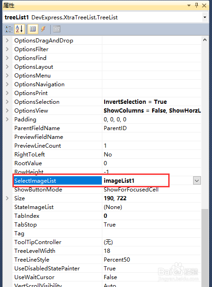Click the vertical scrollbar thumb
The height and width of the screenshot is (287, 212).
[x=205, y=248]
